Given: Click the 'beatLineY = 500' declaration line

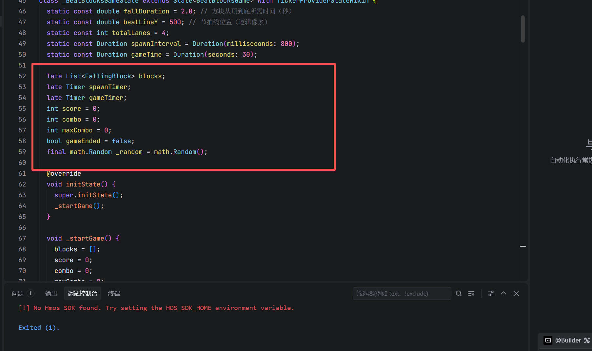Looking at the screenshot, I should (x=115, y=22).
